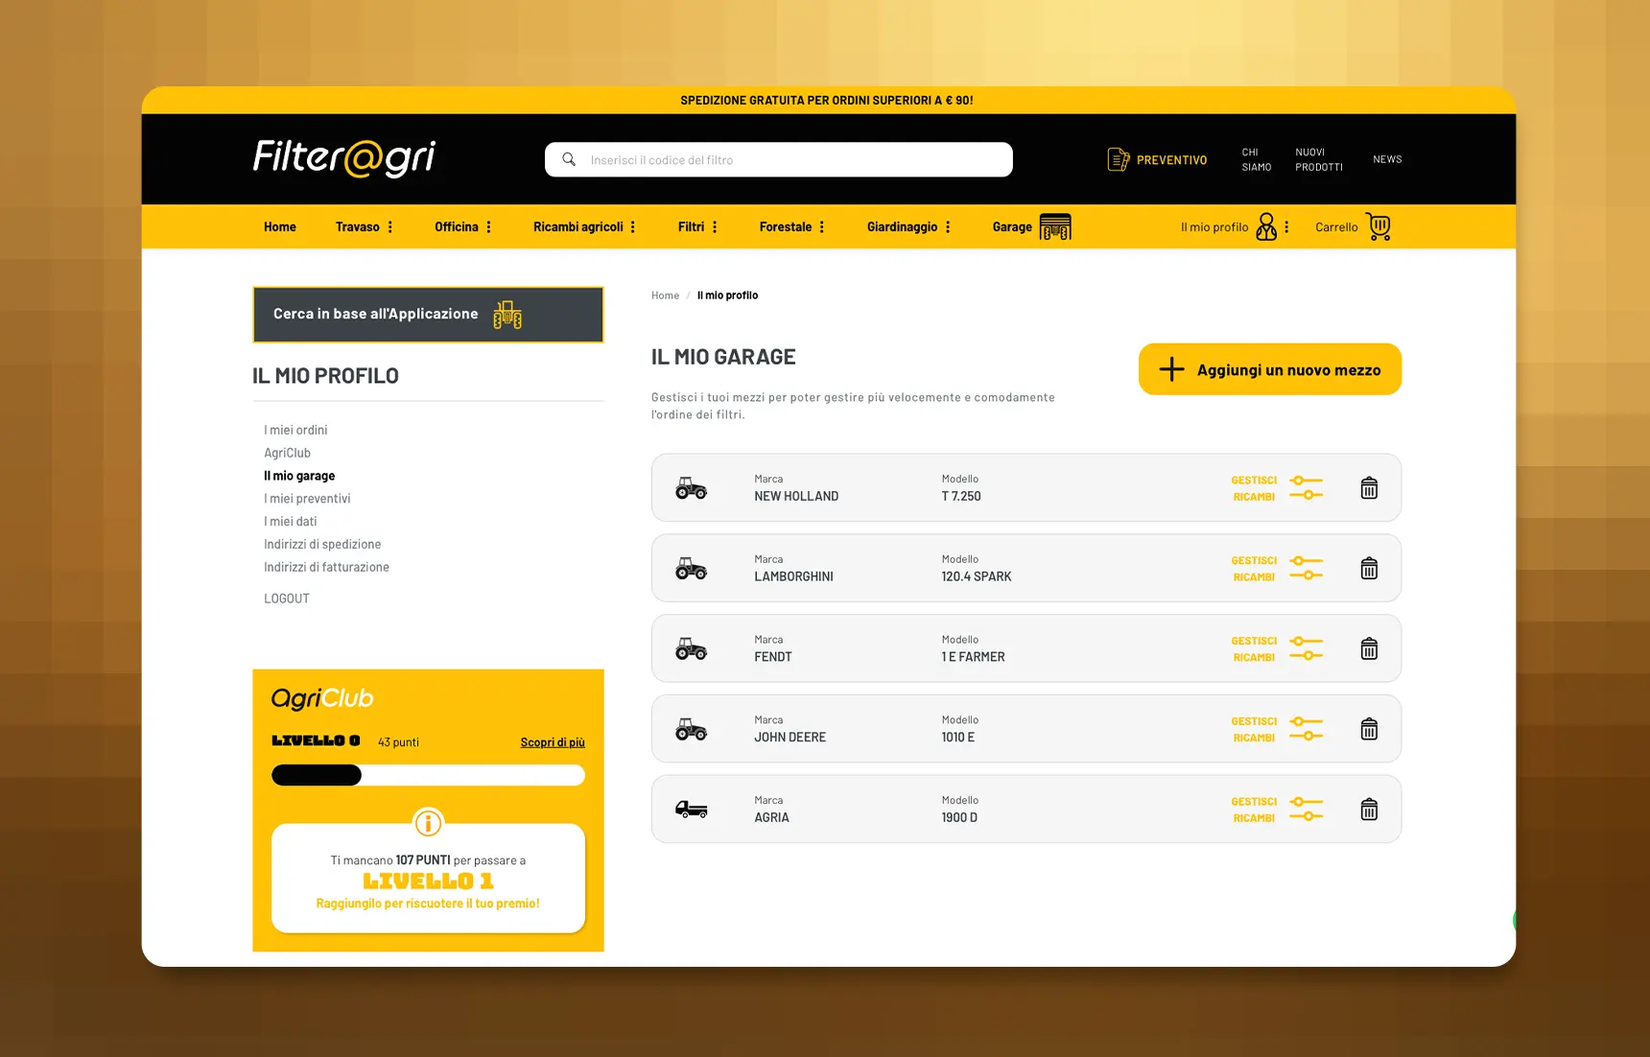
Task: Open I miei dati
Action: click(290, 522)
